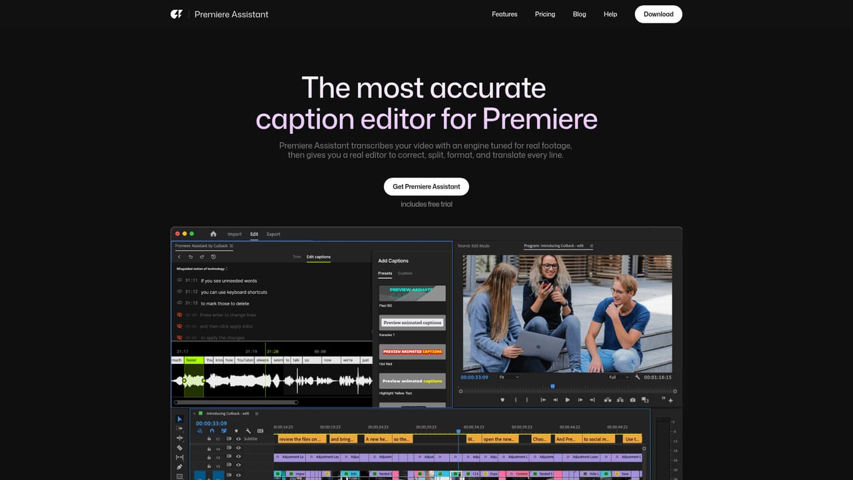Open the Export workspace tab

pos(273,234)
